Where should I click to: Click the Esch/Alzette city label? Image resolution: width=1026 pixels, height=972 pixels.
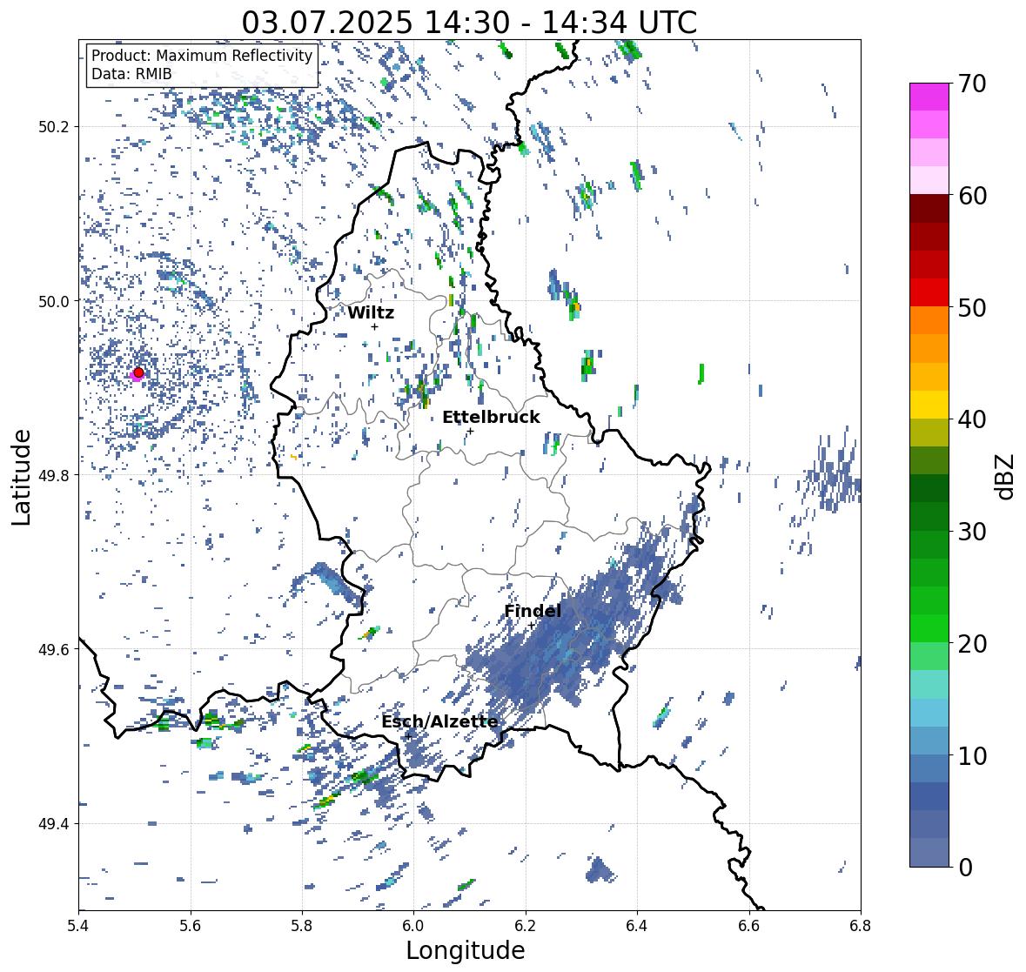439,721
